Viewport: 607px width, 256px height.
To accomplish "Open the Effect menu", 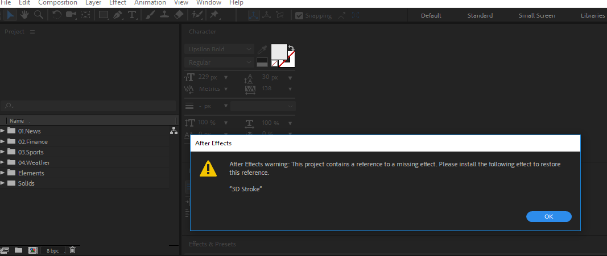I will click(118, 3).
